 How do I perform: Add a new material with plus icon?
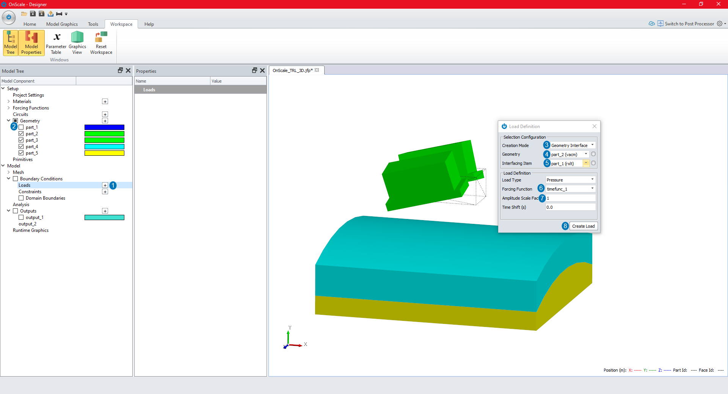click(x=105, y=102)
